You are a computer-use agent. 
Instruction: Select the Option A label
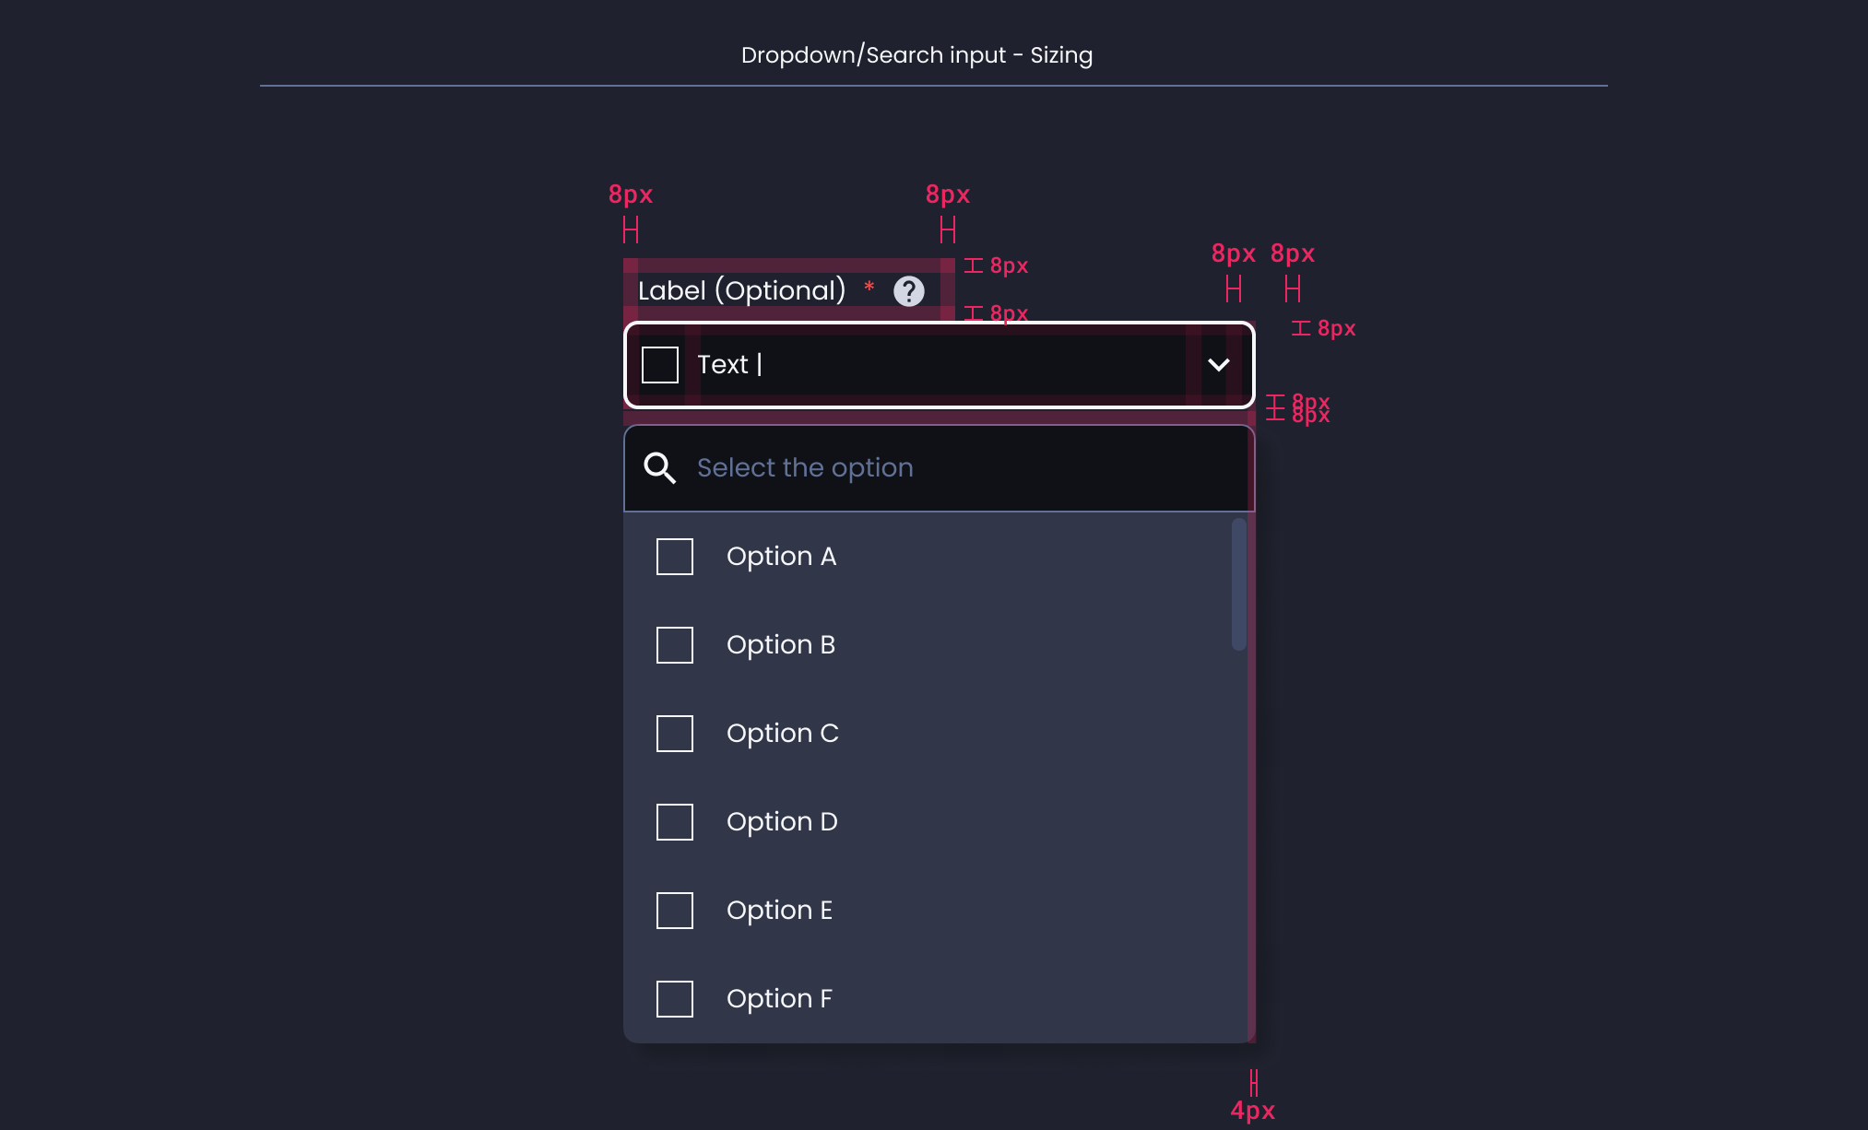pyautogui.click(x=781, y=557)
